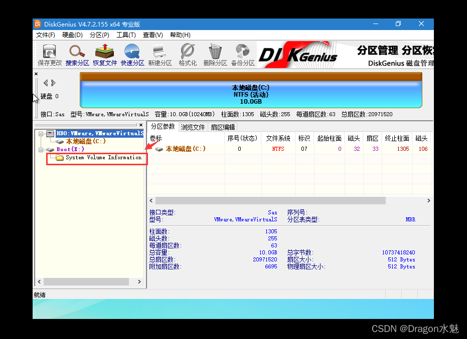Click the 就绪 status bar text

(x=40, y=295)
